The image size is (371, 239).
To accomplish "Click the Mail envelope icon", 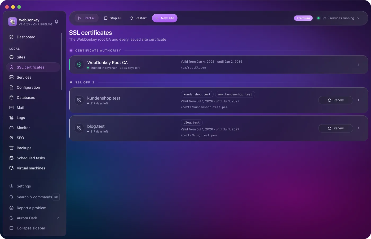I will [x=11, y=108].
